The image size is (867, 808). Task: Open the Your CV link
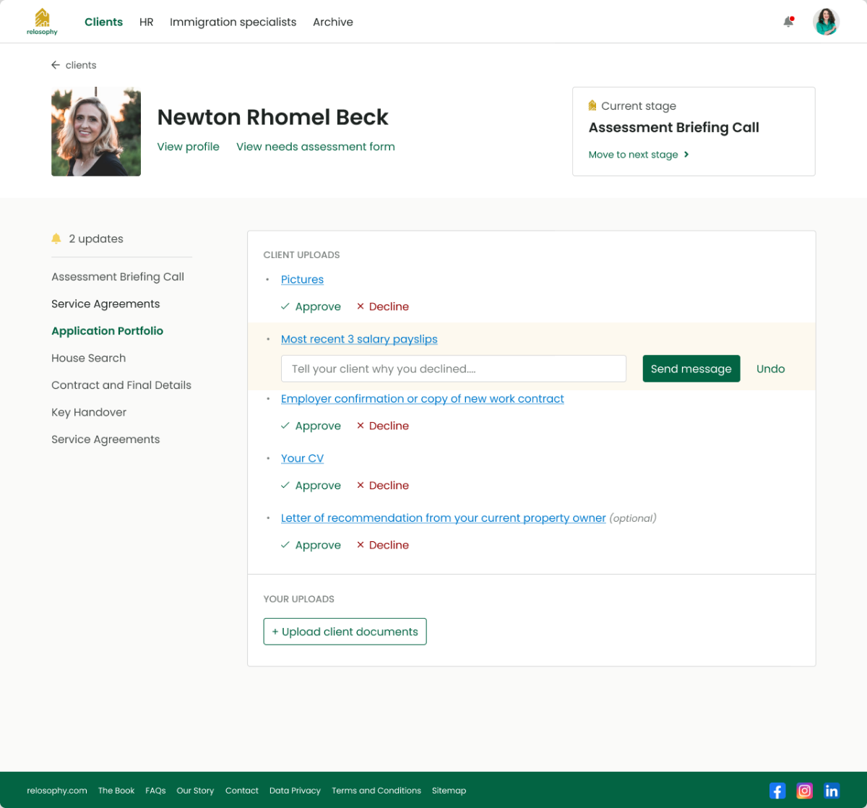tap(302, 458)
